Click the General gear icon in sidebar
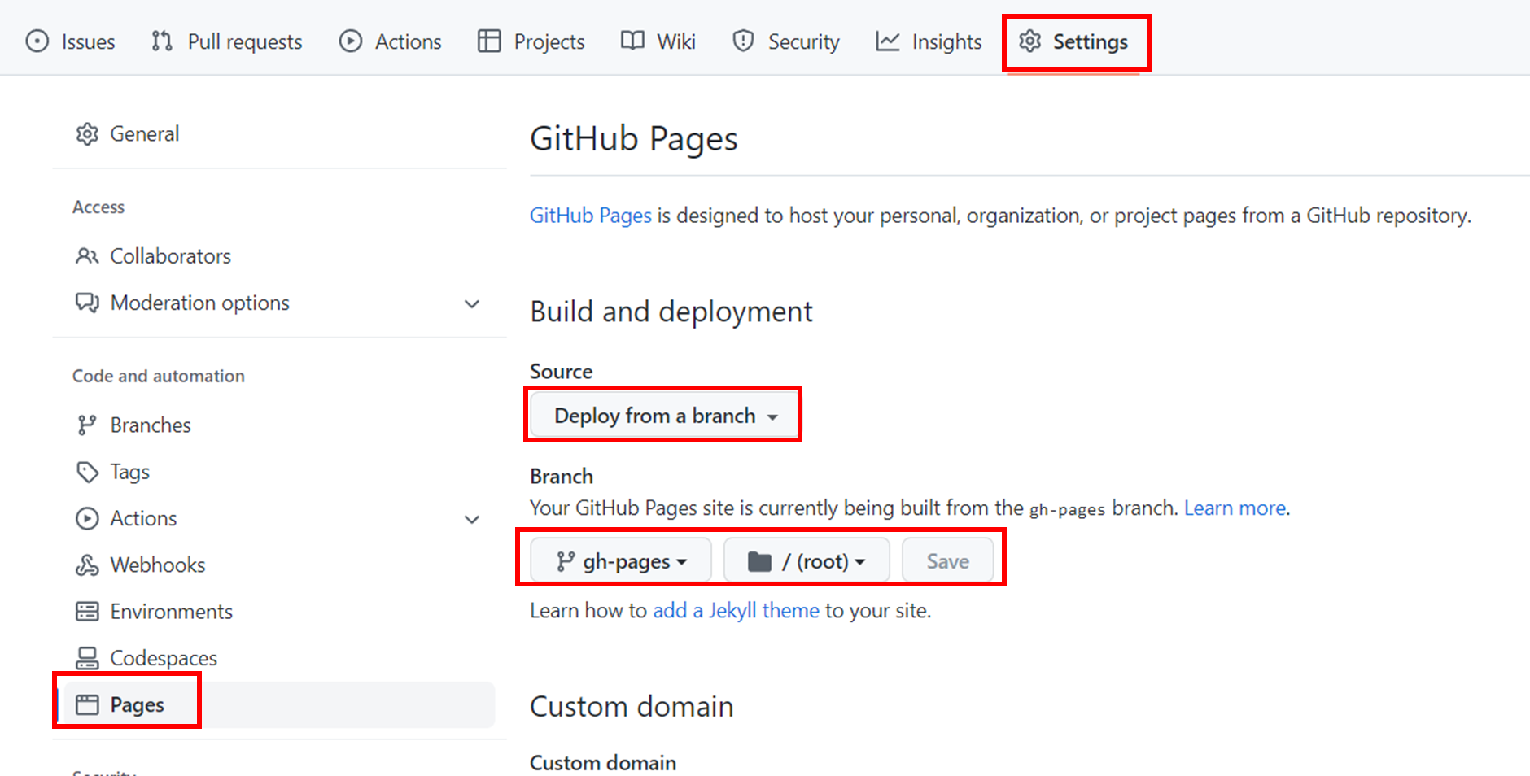Screen dimensions: 1530x776 click(87, 134)
